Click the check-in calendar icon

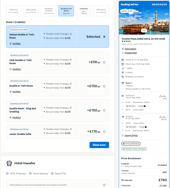coord(123,60)
